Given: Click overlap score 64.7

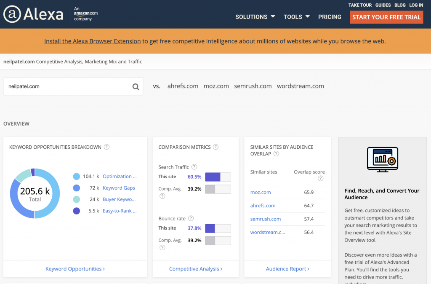Looking at the screenshot, I should coord(309,206).
